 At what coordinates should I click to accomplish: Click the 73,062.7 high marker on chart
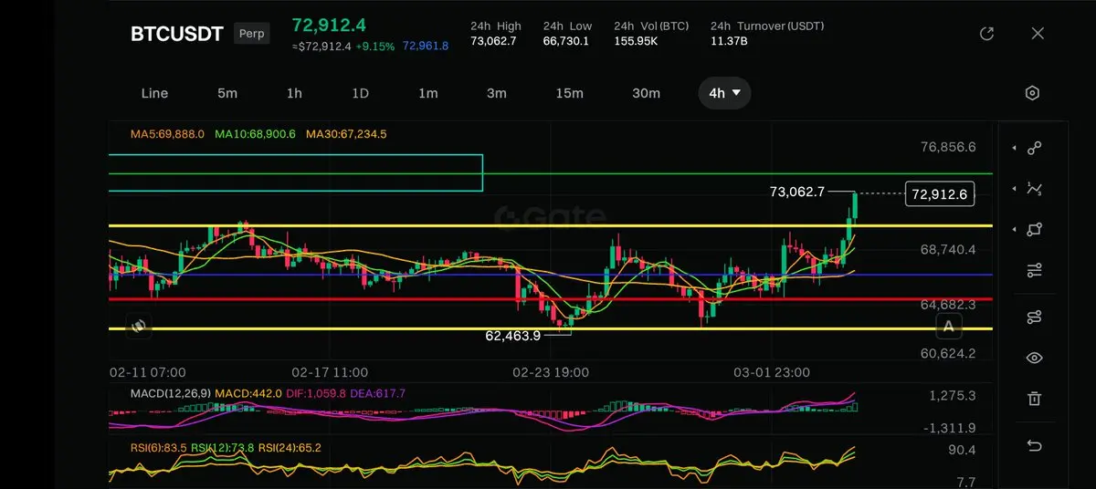point(797,192)
